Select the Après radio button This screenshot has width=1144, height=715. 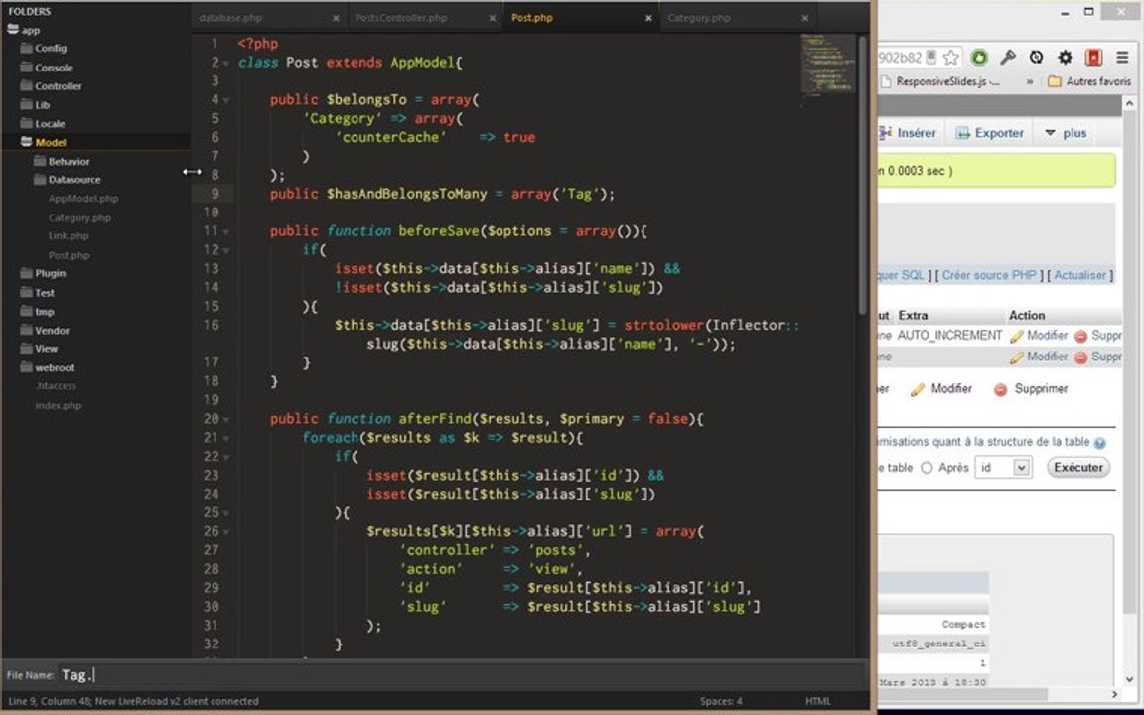[927, 468]
